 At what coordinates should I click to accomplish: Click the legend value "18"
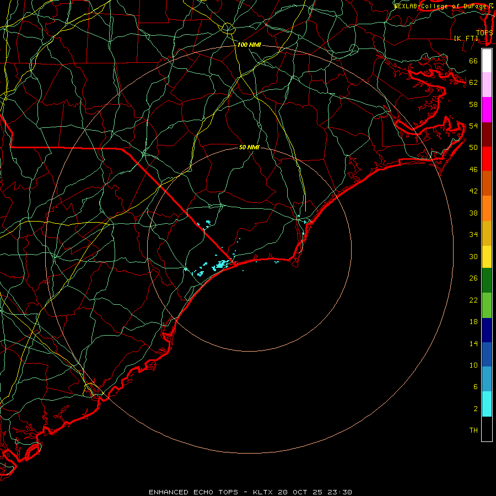point(473,322)
